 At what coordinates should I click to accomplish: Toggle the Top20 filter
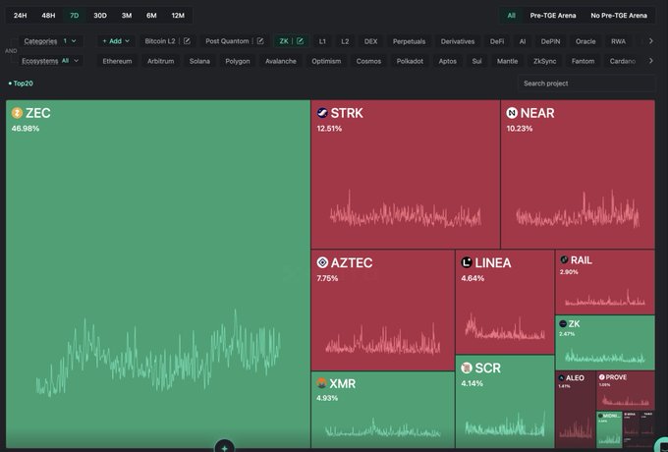21,84
